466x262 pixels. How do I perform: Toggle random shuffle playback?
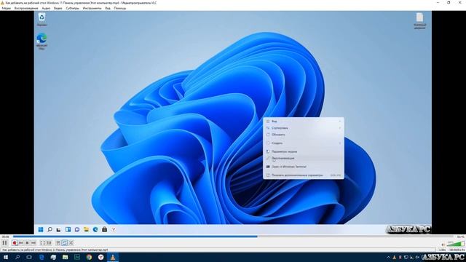click(71, 243)
